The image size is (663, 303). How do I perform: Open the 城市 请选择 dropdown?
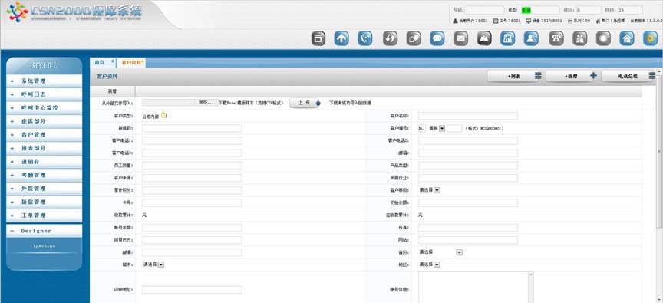tap(161, 265)
